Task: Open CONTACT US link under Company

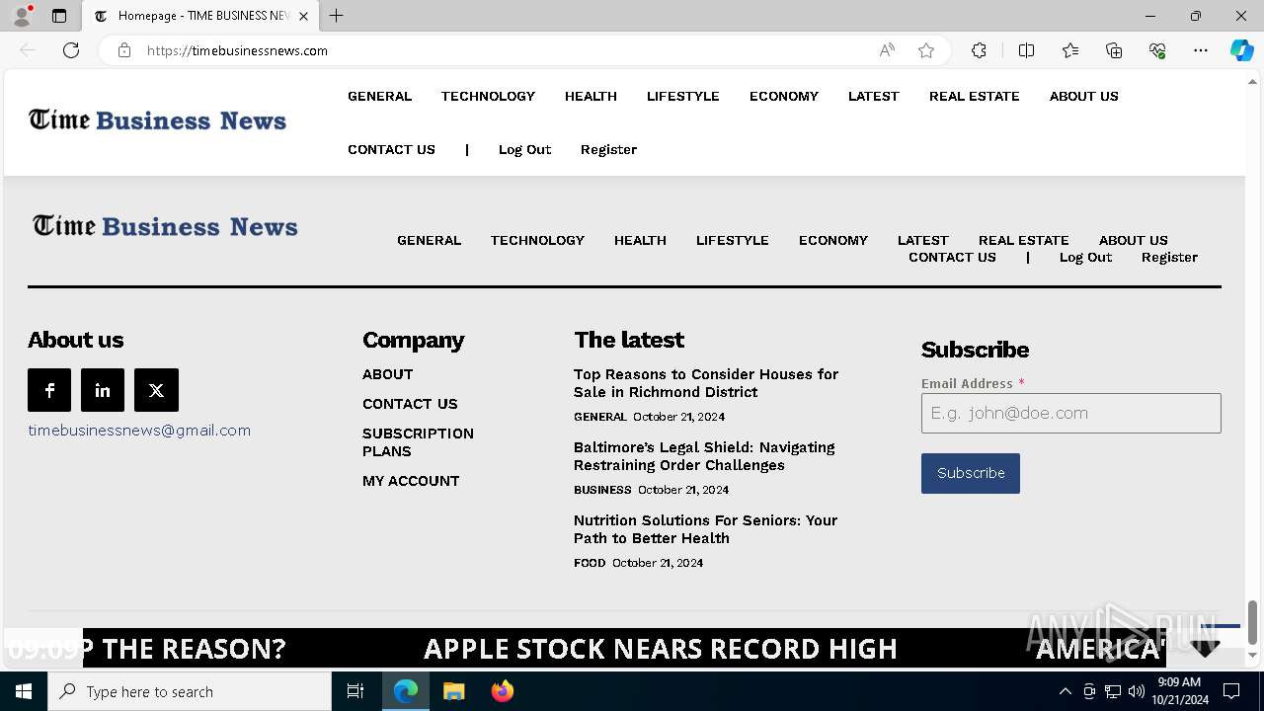Action: click(x=410, y=404)
